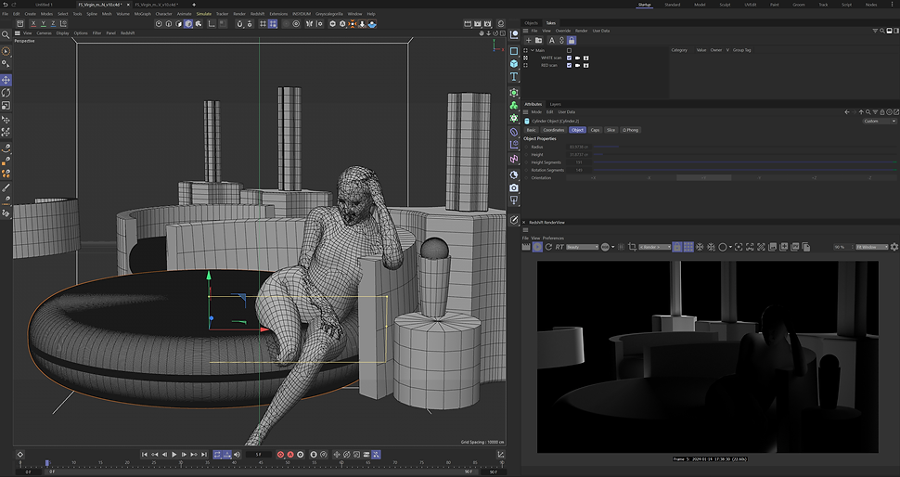Toggle the RenderView bucket grid icon
The image size is (900, 477).
coord(688,247)
